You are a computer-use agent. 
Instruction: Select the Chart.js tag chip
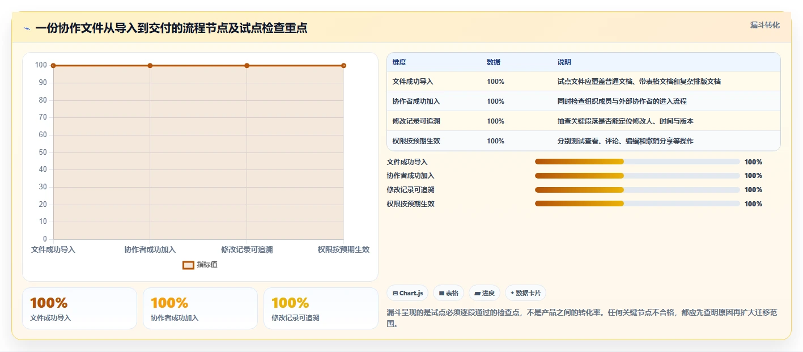pyautogui.click(x=407, y=293)
